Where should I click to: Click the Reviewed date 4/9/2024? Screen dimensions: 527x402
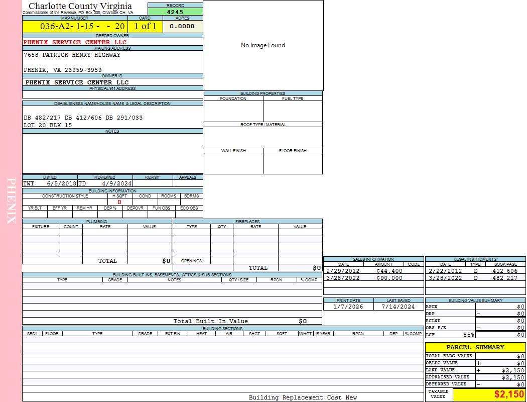116,183
